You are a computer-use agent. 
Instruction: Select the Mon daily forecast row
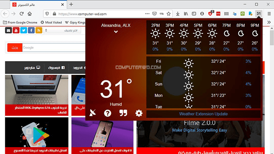click(x=203, y=95)
